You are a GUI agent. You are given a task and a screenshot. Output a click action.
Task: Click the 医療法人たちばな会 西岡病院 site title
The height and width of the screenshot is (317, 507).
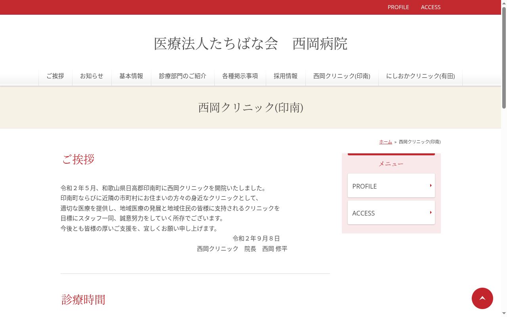(250, 44)
